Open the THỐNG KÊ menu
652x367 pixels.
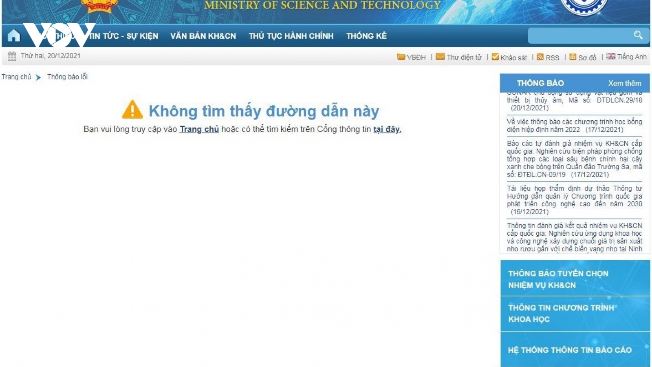pos(366,36)
